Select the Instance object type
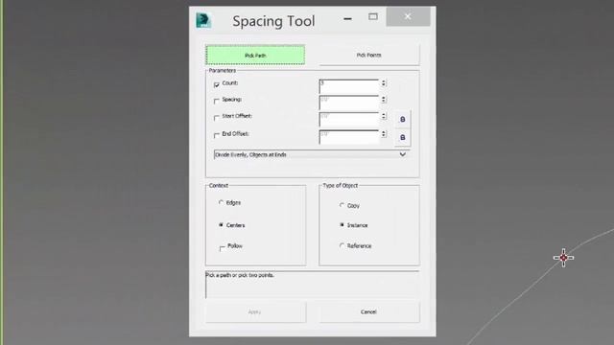The image size is (614, 345). (x=342, y=225)
